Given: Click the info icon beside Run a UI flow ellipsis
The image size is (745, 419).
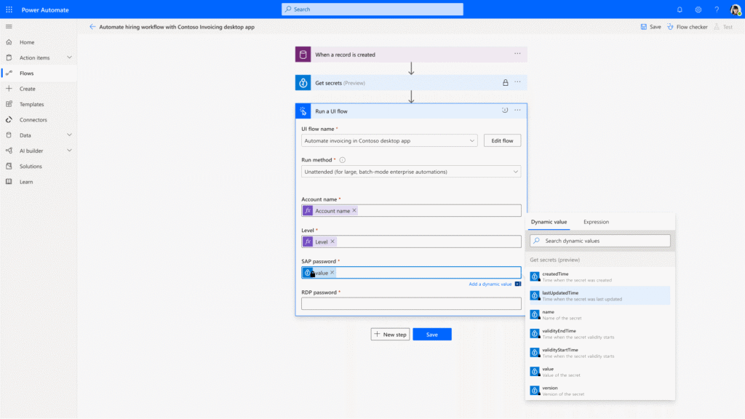Looking at the screenshot, I should (505, 111).
